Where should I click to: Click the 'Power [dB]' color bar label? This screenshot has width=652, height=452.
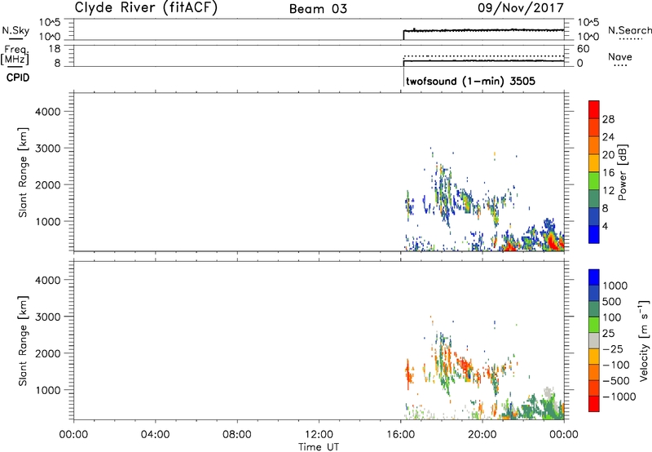[x=623, y=172]
